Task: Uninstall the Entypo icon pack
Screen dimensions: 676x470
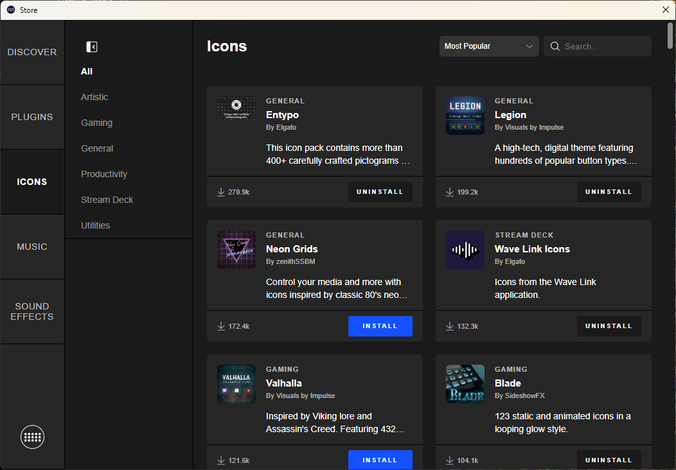Action: pos(380,192)
